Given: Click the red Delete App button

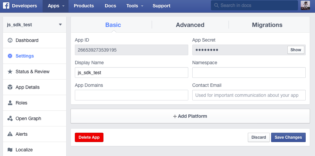Looking at the screenshot, I should [89, 137].
